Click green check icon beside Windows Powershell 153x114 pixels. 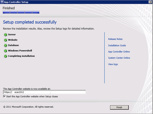[6, 51]
